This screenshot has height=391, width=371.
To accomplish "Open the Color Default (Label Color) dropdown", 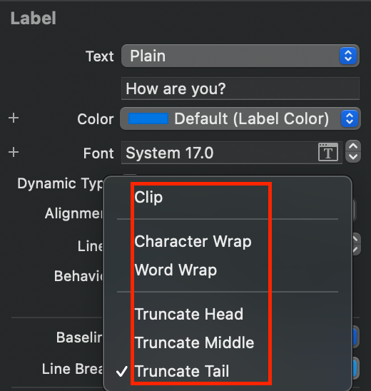I will [x=240, y=118].
